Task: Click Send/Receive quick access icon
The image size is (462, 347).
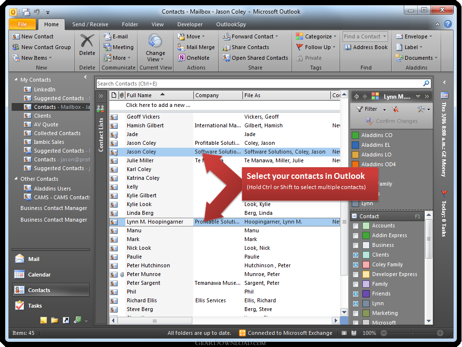Action: (x=26, y=12)
